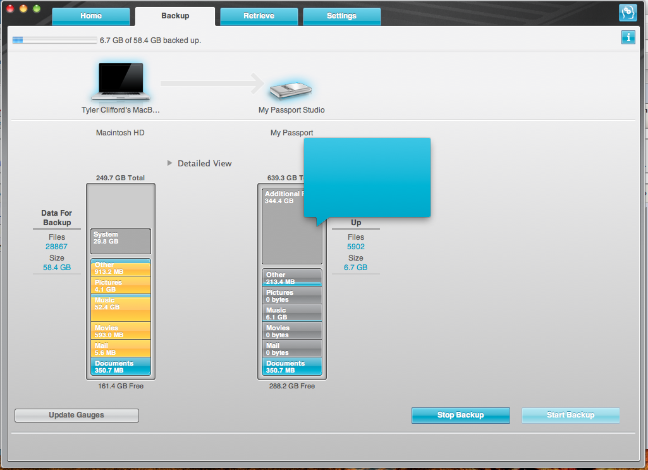Minimize the window with yellow button
The width and height of the screenshot is (648, 470).
[23, 9]
